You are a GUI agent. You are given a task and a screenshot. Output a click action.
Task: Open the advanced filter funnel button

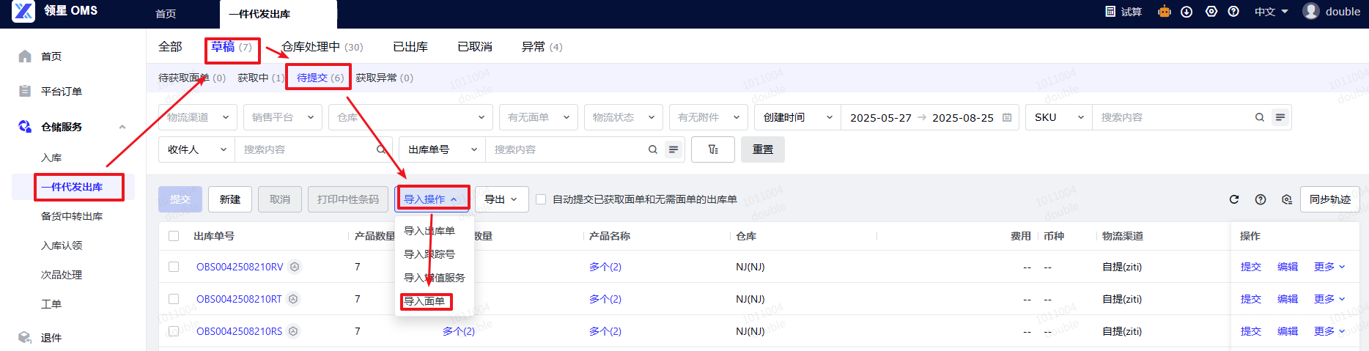pos(714,149)
